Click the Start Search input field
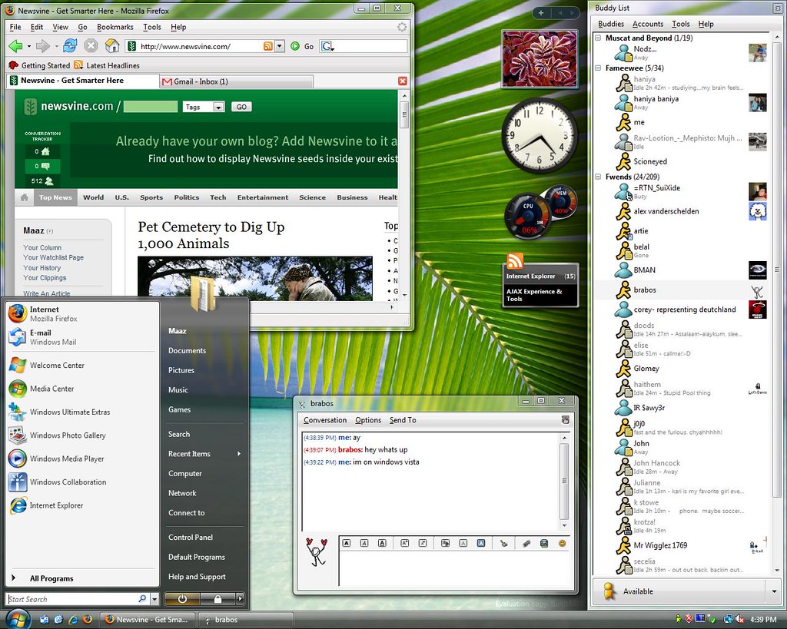Viewport: 787px width, 629px height. click(x=69, y=598)
